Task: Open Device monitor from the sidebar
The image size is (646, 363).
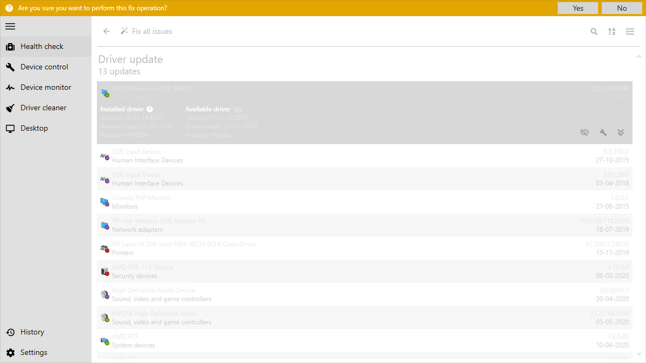Action: click(46, 87)
